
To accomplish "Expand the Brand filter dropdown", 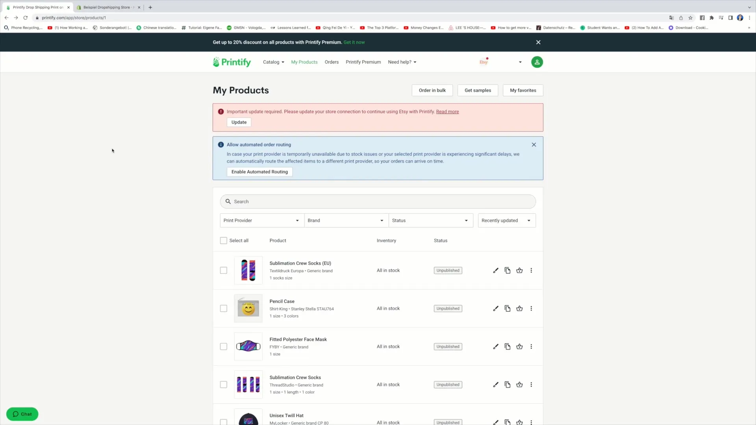I will 346,220.
